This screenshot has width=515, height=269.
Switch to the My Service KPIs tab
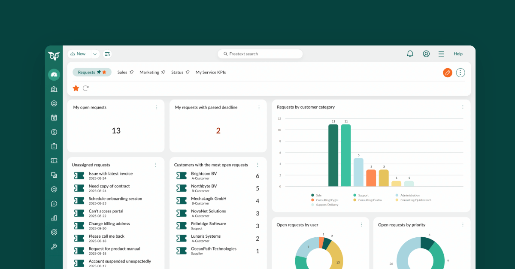click(x=211, y=72)
